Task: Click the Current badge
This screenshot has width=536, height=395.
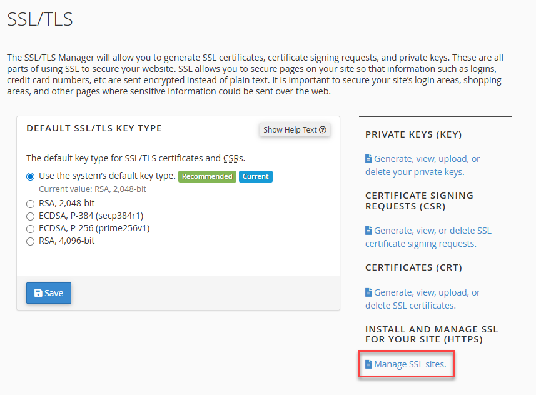Action: coord(255,176)
